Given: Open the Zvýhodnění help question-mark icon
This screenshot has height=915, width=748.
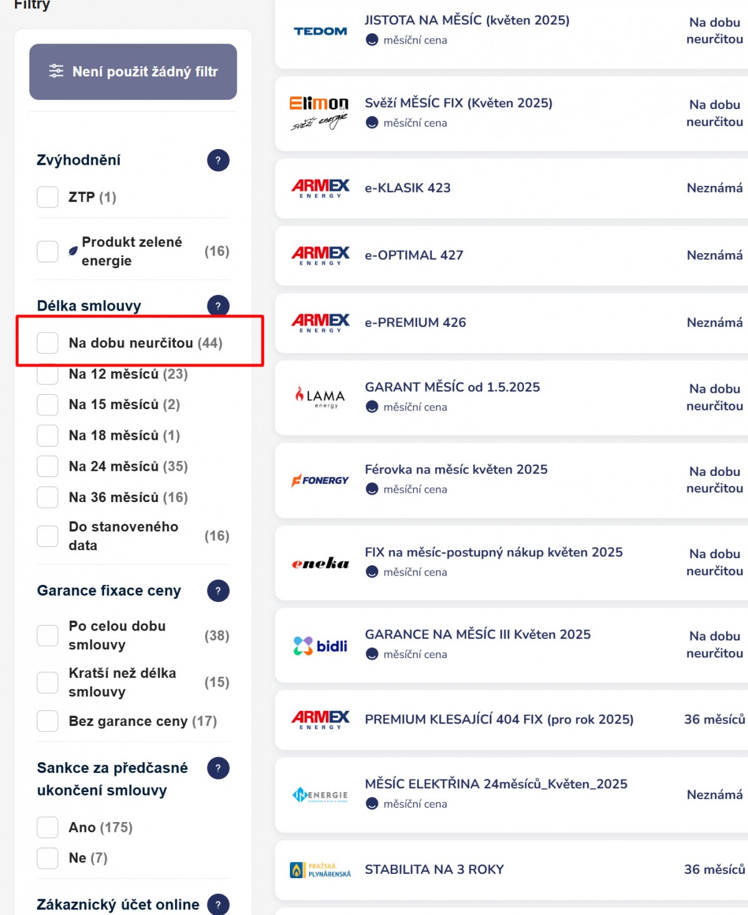Looking at the screenshot, I should 218,160.
